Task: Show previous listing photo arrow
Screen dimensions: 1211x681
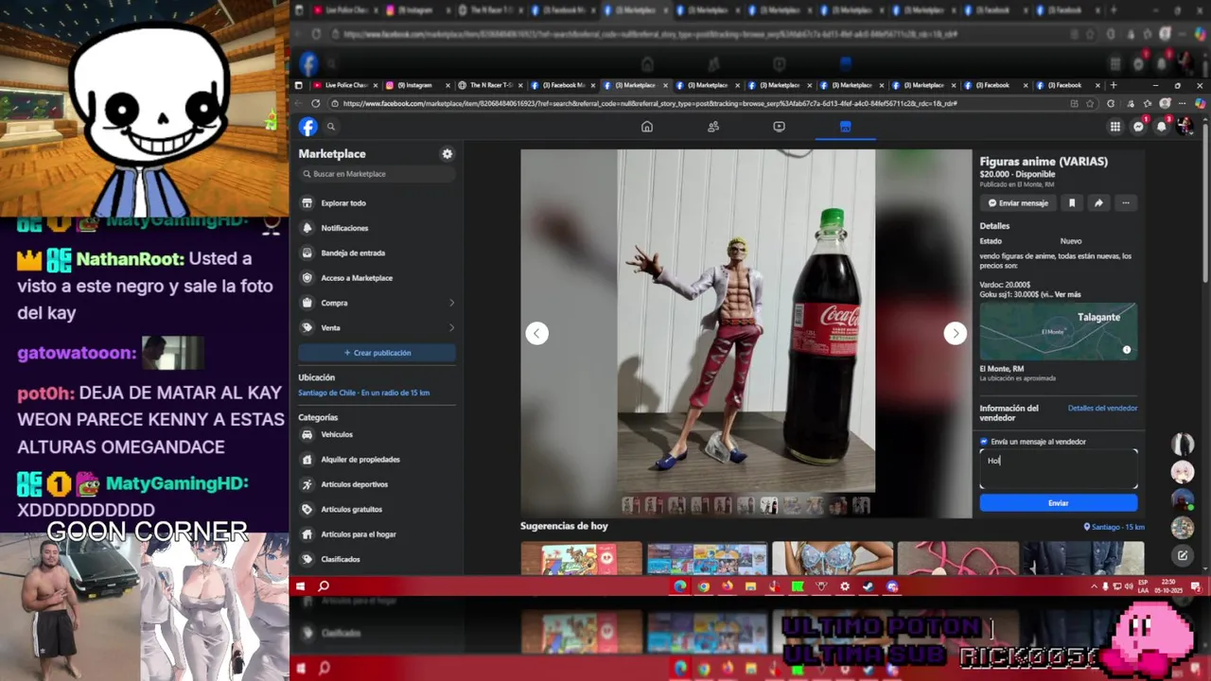Action: [537, 333]
